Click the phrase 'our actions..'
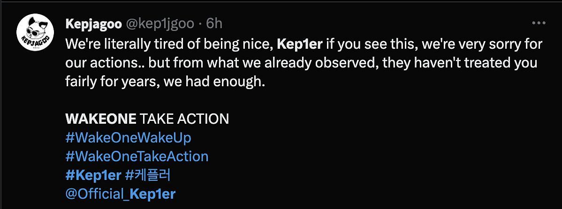The width and height of the screenshot is (562, 209). tap(105, 63)
